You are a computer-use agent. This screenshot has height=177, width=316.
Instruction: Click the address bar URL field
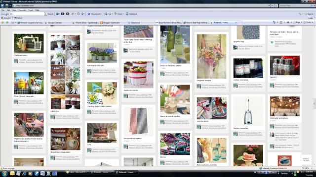tap(141, 5)
